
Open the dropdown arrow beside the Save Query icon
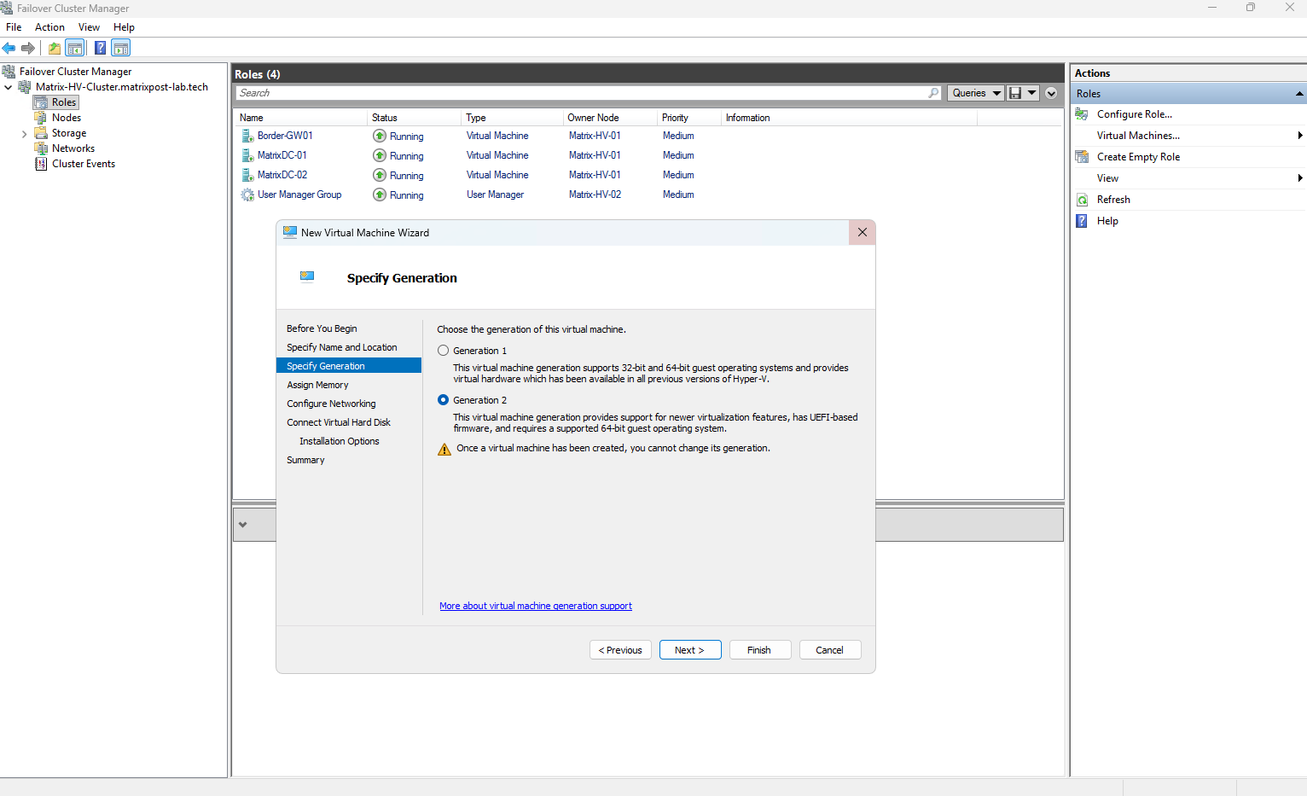(x=1031, y=93)
